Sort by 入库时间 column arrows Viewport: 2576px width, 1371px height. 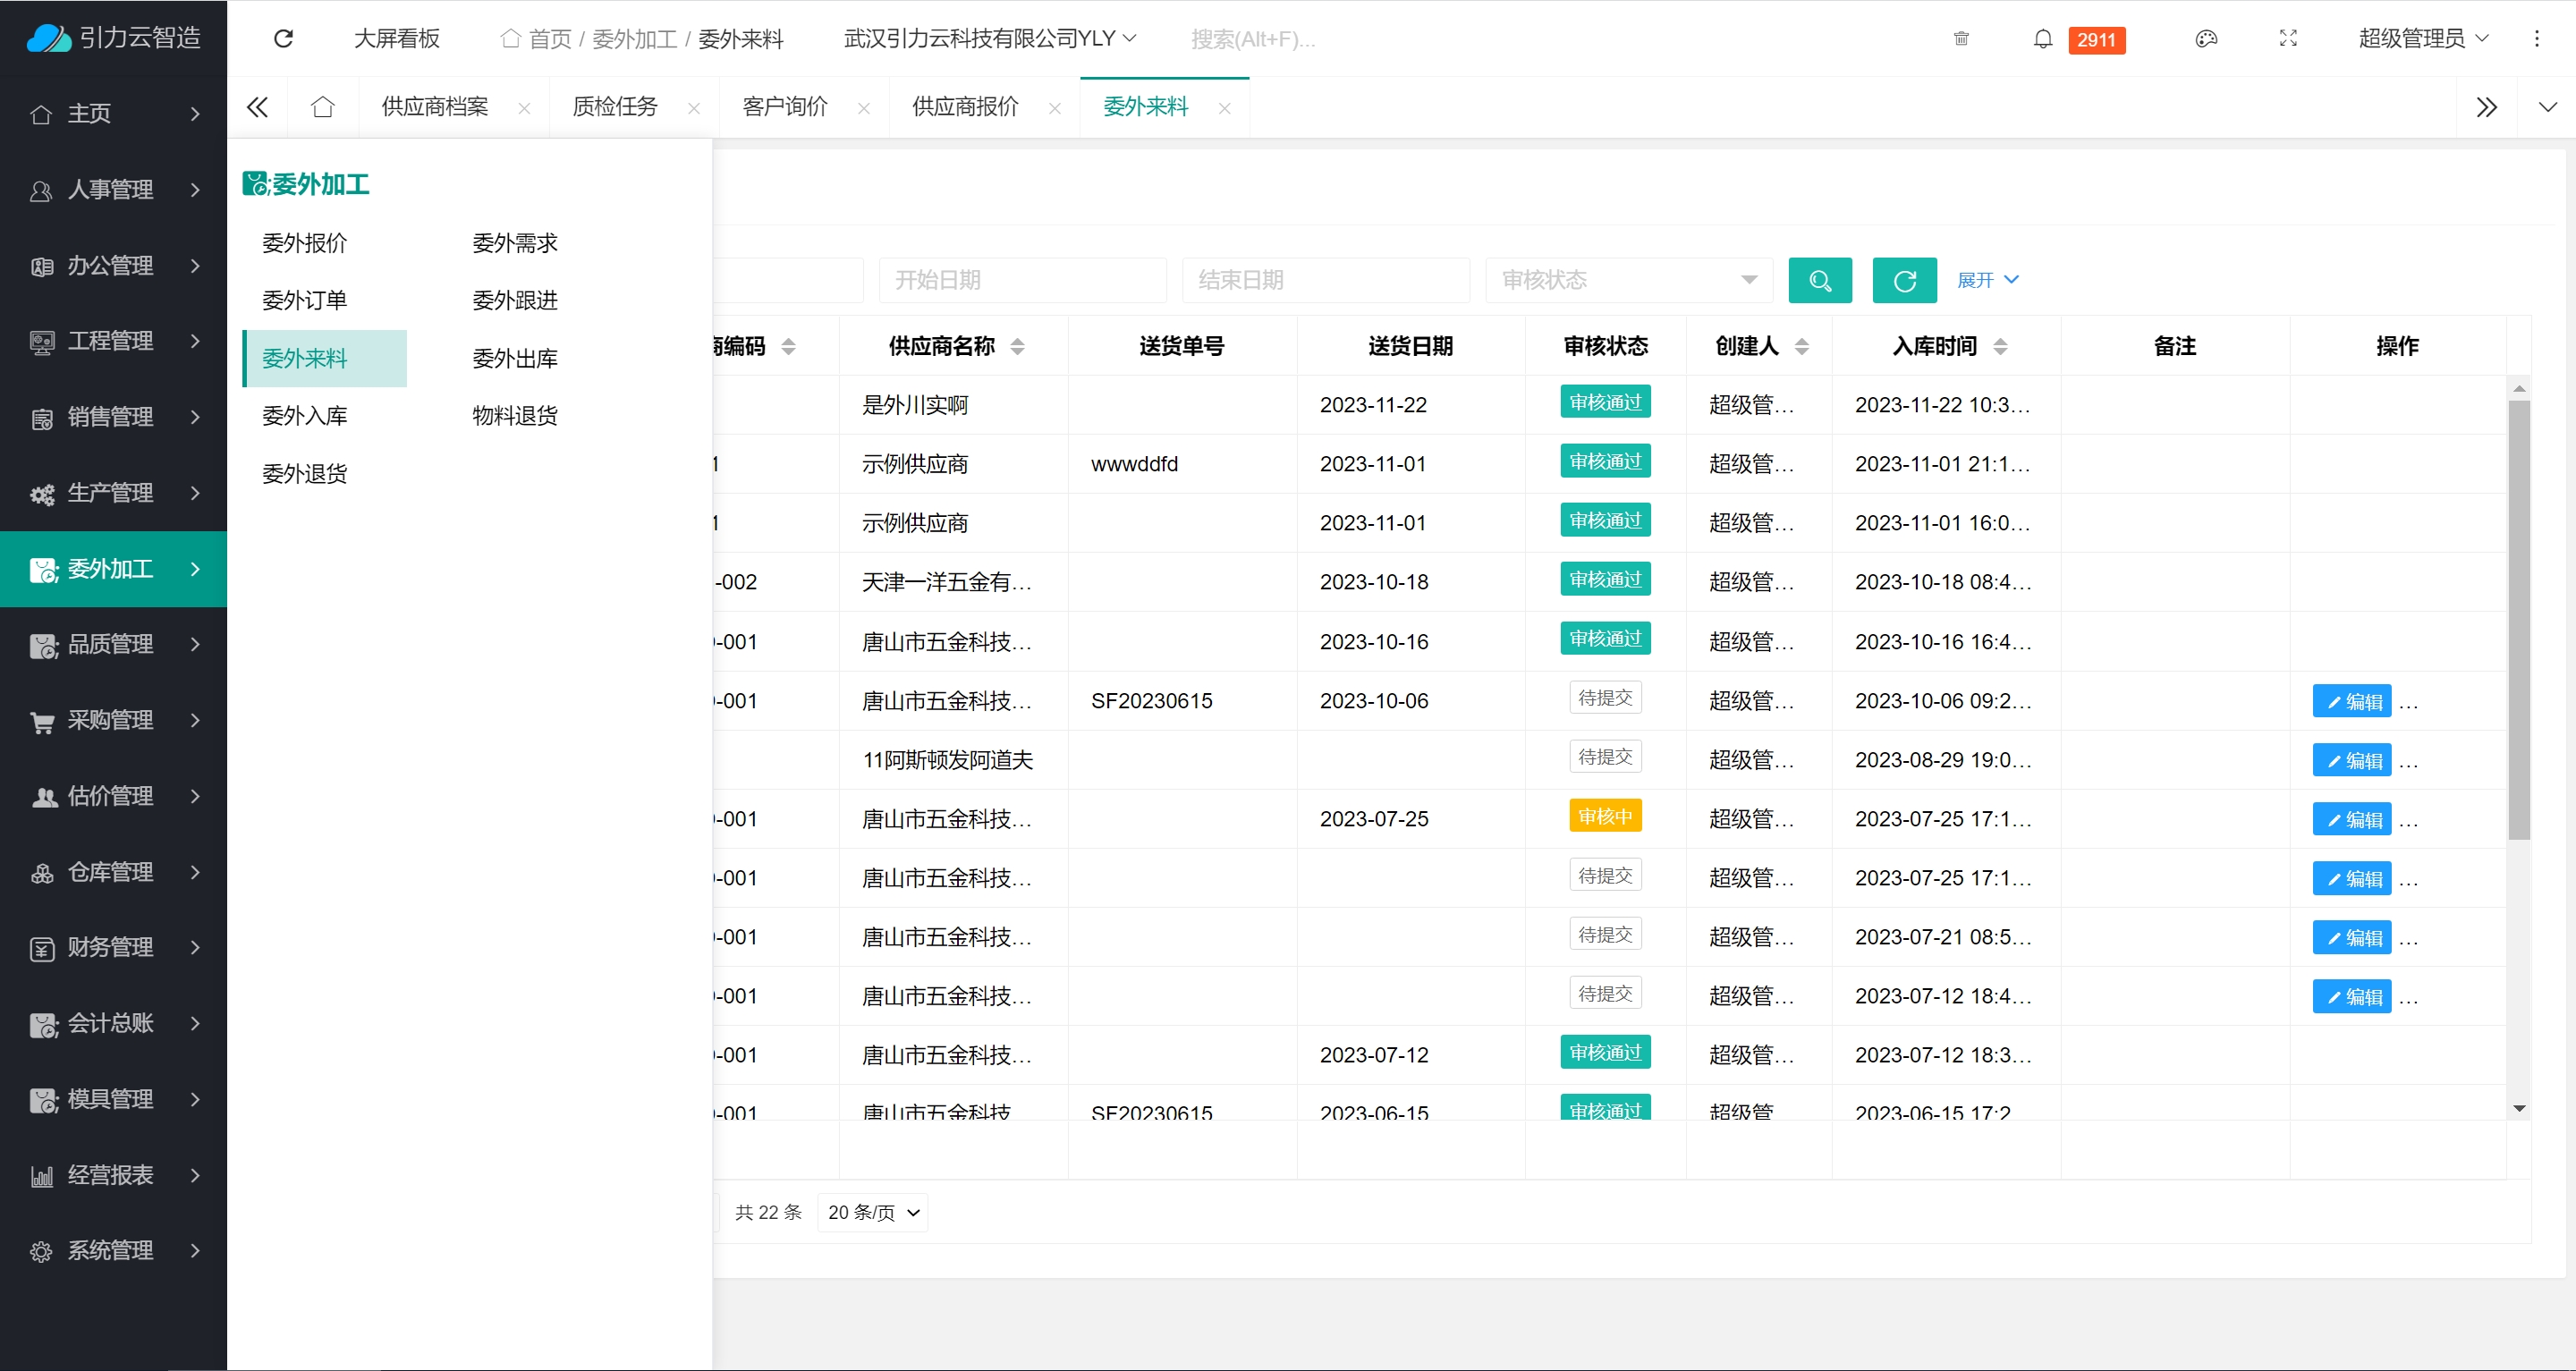[x=1999, y=346]
